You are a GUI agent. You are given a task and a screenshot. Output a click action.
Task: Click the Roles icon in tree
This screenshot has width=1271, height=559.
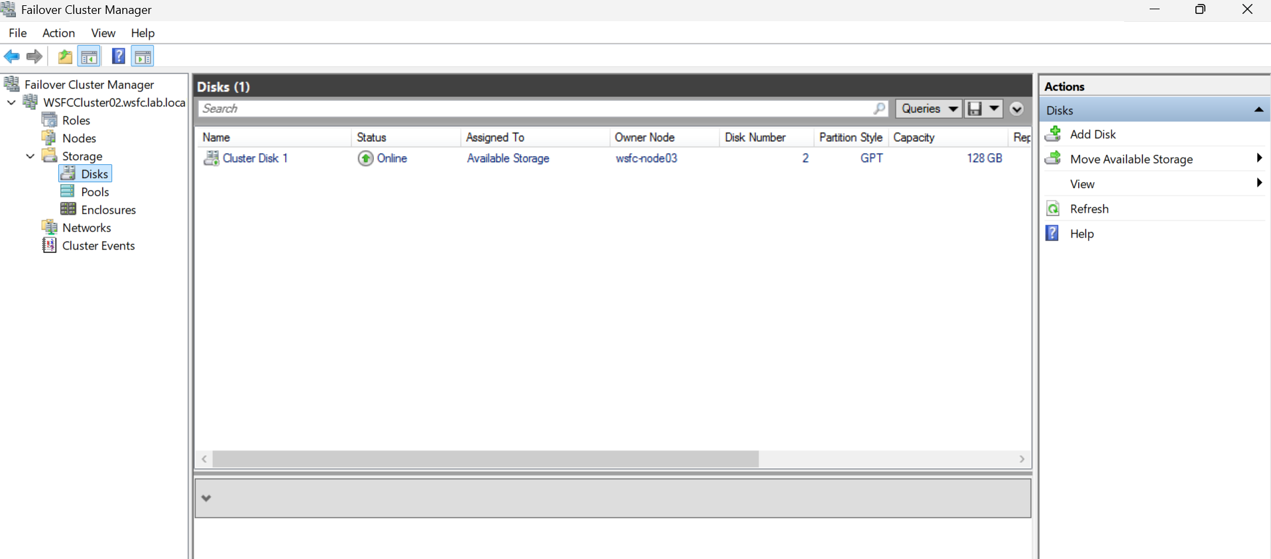49,120
